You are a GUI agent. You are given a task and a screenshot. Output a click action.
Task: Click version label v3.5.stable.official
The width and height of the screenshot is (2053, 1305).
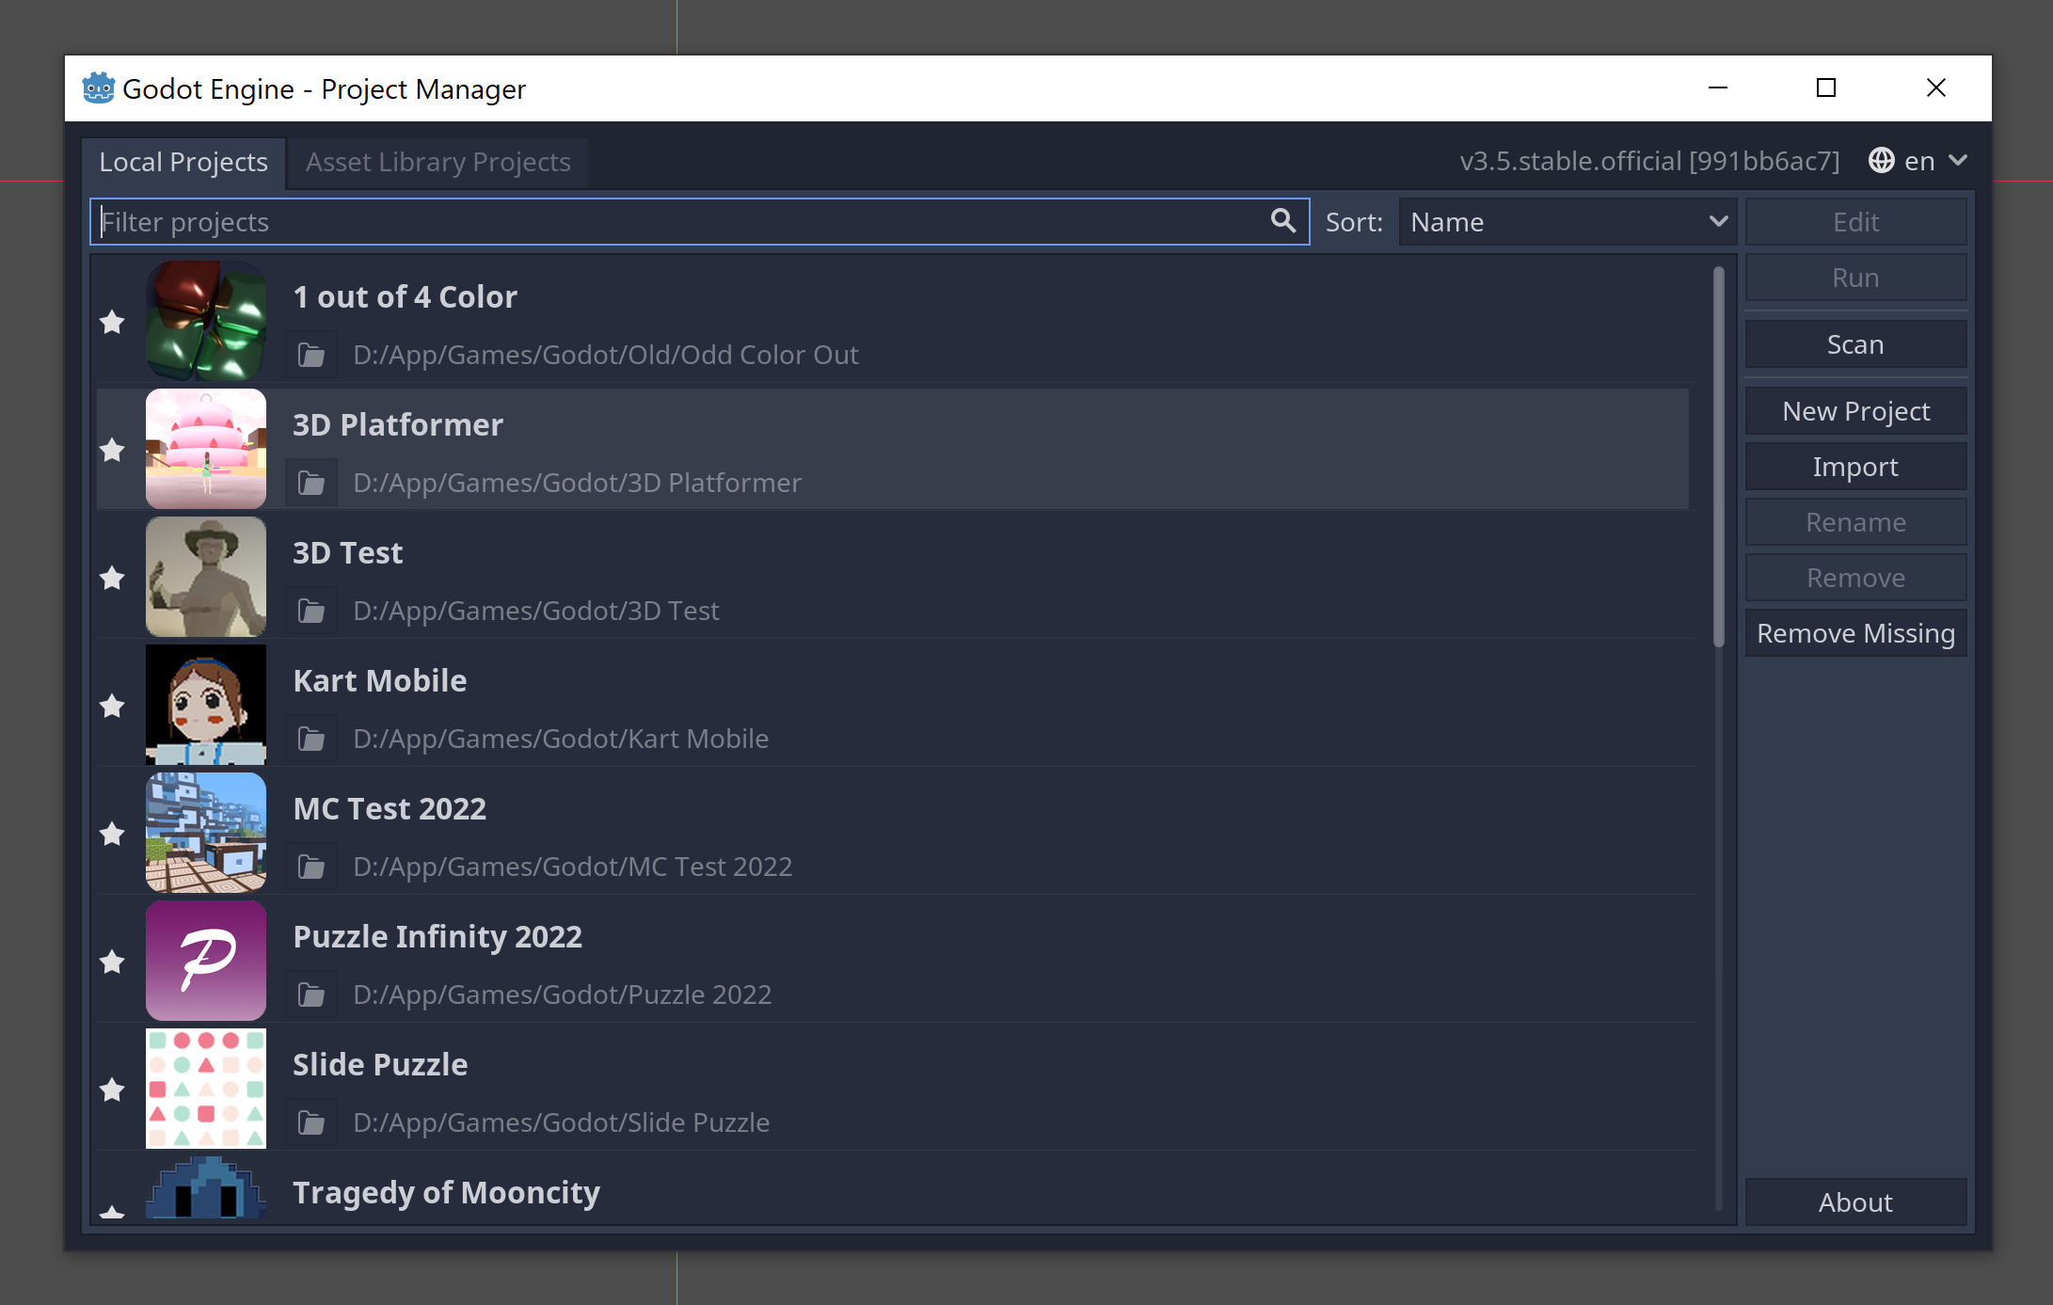coord(1649,161)
